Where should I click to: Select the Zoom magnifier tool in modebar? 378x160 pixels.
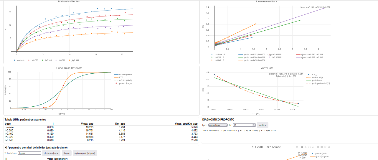point(302,147)
